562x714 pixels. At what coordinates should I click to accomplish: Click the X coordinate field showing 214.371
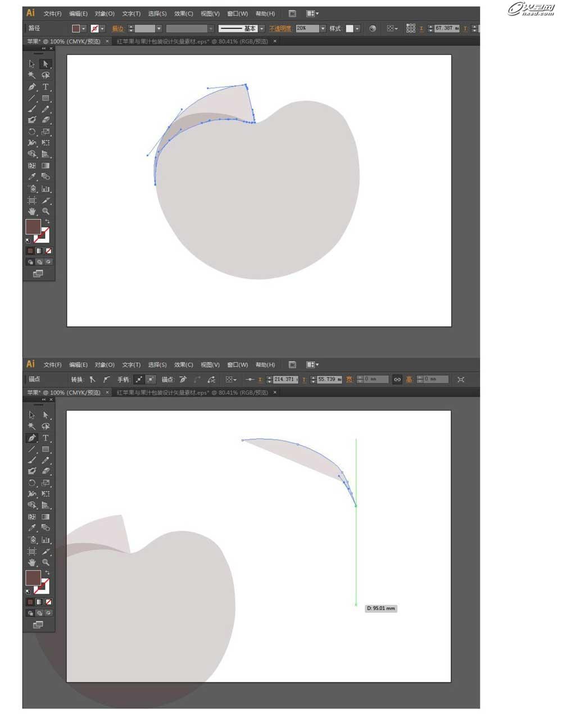coord(285,380)
